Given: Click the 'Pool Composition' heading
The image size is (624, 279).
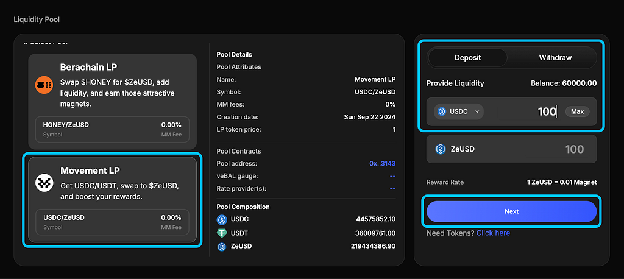Looking at the screenshot, I should [x=243, y=207].
